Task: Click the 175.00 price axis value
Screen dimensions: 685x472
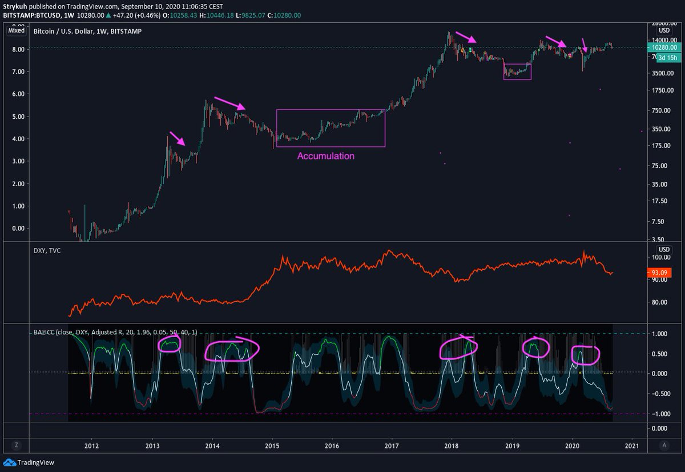Action: (662, 146)
